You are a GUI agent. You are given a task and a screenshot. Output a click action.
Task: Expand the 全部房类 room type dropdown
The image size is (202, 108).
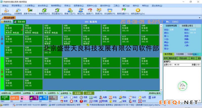66,93
